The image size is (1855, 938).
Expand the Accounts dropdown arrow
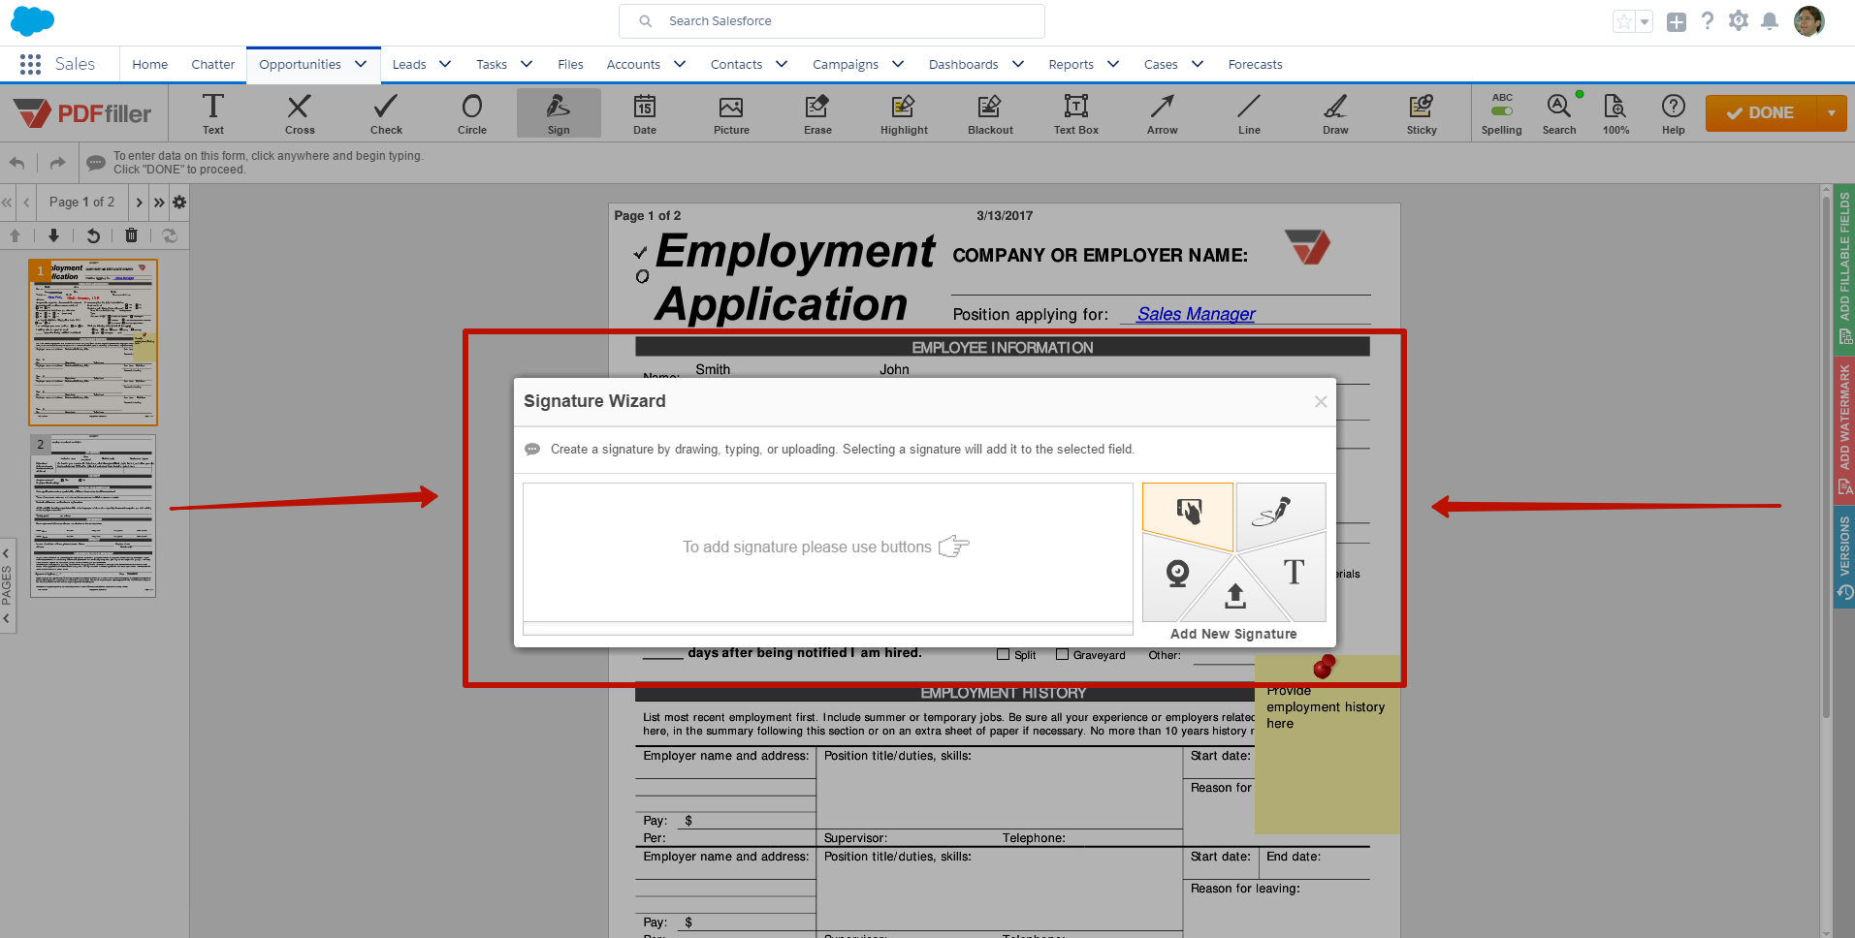click(680, 64)
